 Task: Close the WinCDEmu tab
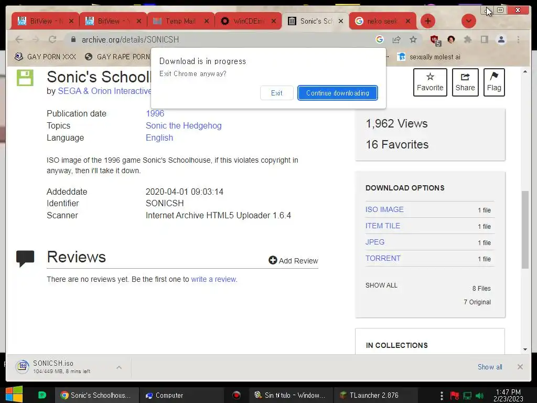pos(274,21)
